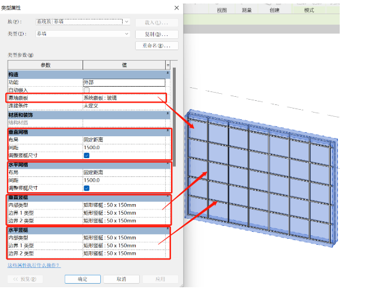Viewport: 368px width, 289px height.
Task: Click the '=' column icon beside 值 header
Action: click(168, 65)
